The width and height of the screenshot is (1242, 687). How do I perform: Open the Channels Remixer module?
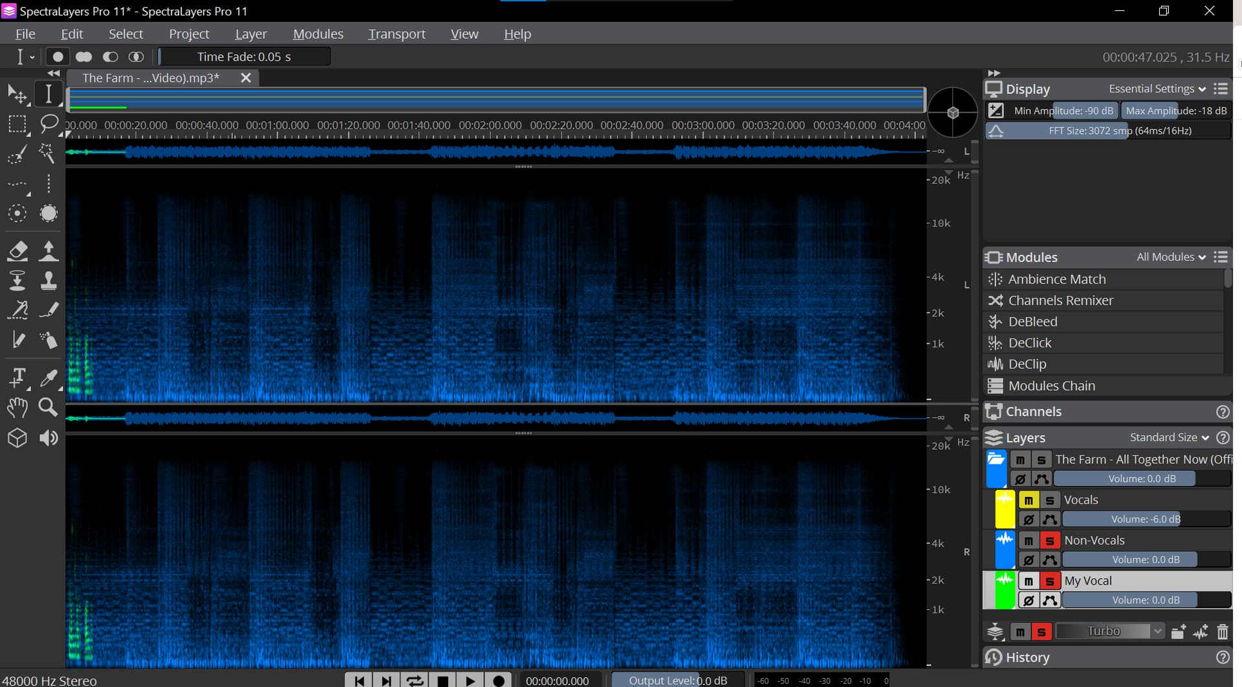tap(1104, 301)
